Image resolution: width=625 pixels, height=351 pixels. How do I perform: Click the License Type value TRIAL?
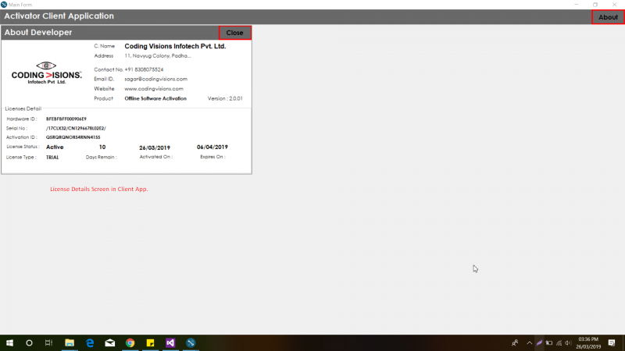click(52, 158)
